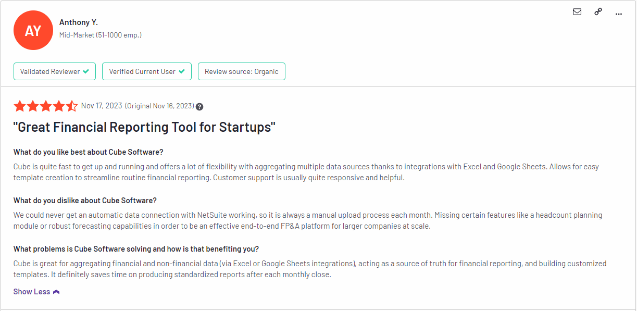Image resolution: width=637 pixels, height=311 pixels.
Task: Open the review title about Startups
Action: [x=144, y=127]
